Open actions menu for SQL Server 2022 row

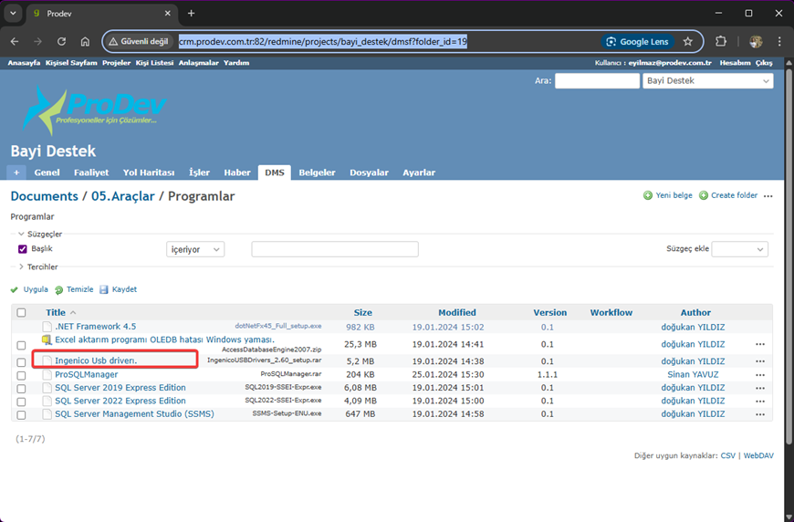coord(760,402)
